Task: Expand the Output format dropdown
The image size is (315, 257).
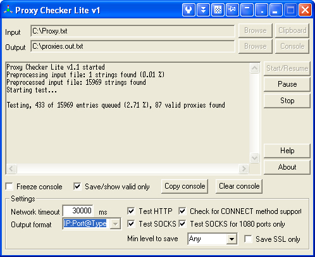Action: click(115, 223)
